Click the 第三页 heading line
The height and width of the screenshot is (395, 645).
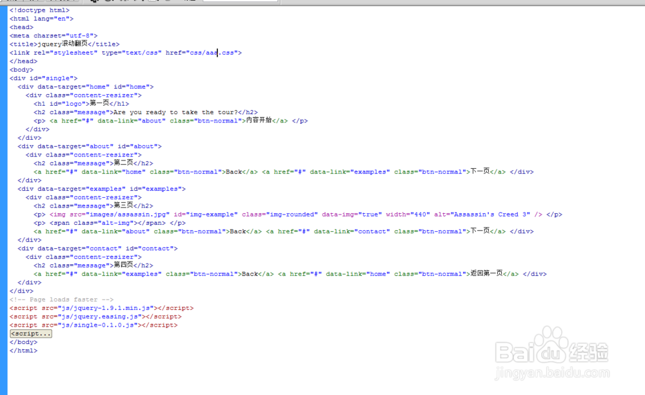point(94,206)
